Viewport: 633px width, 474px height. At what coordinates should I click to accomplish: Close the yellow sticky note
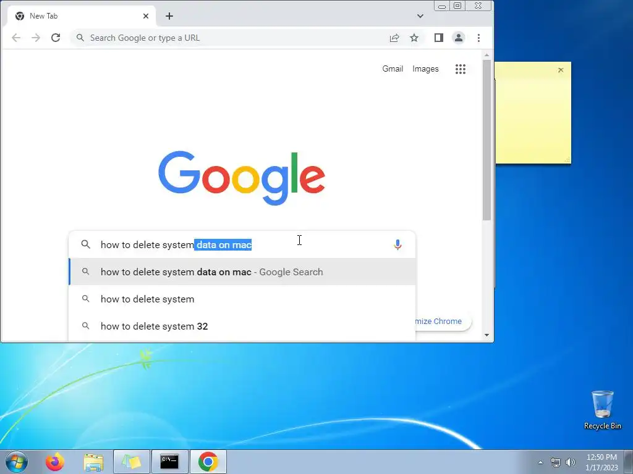coord(561,70)
